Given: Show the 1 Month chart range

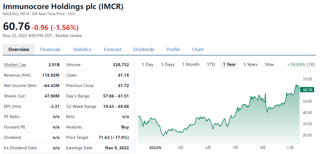Looking at the screenshot, I should tap(191, 65).
